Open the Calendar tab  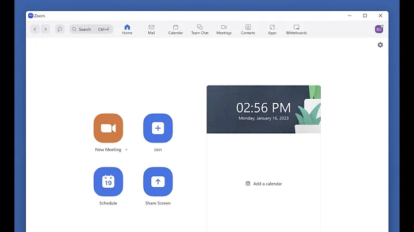click(x=175, y=29)
